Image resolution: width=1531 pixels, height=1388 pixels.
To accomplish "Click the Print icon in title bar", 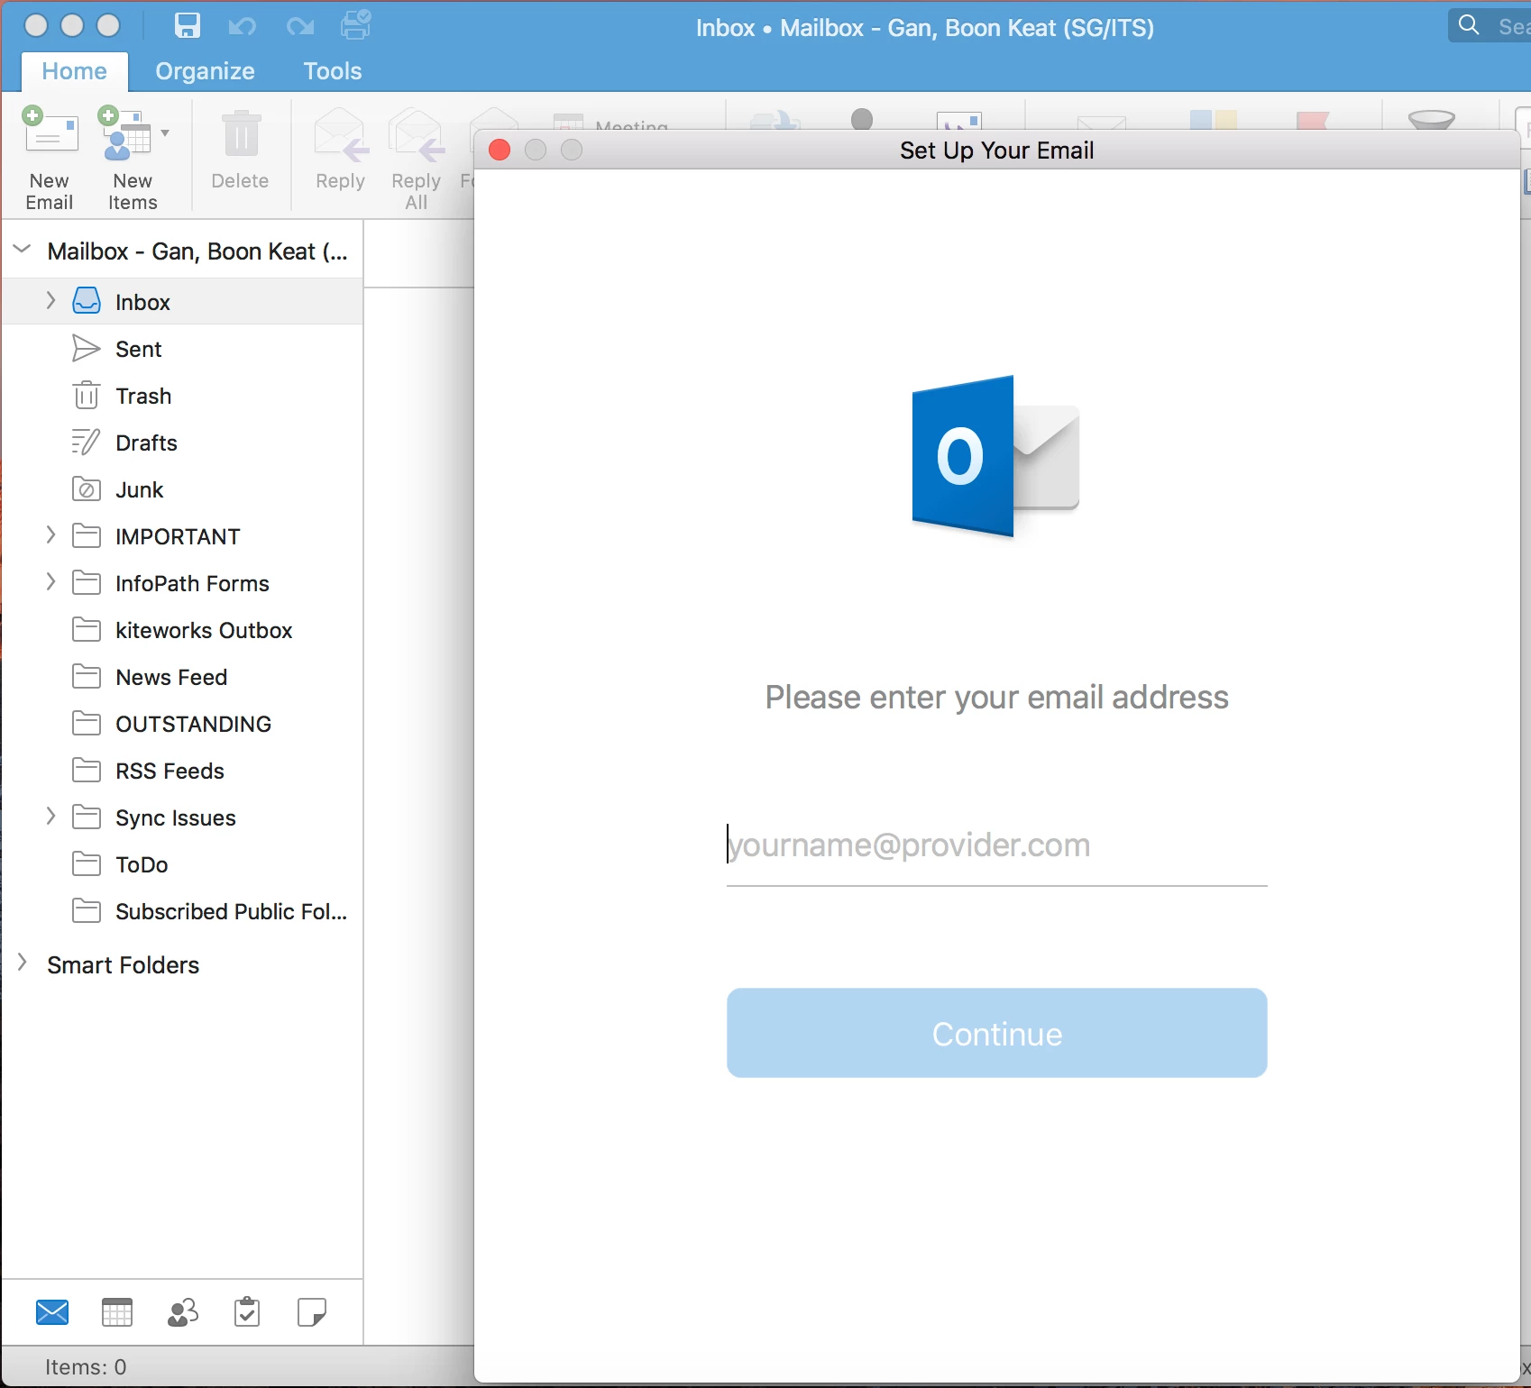I will pos(356,24).
